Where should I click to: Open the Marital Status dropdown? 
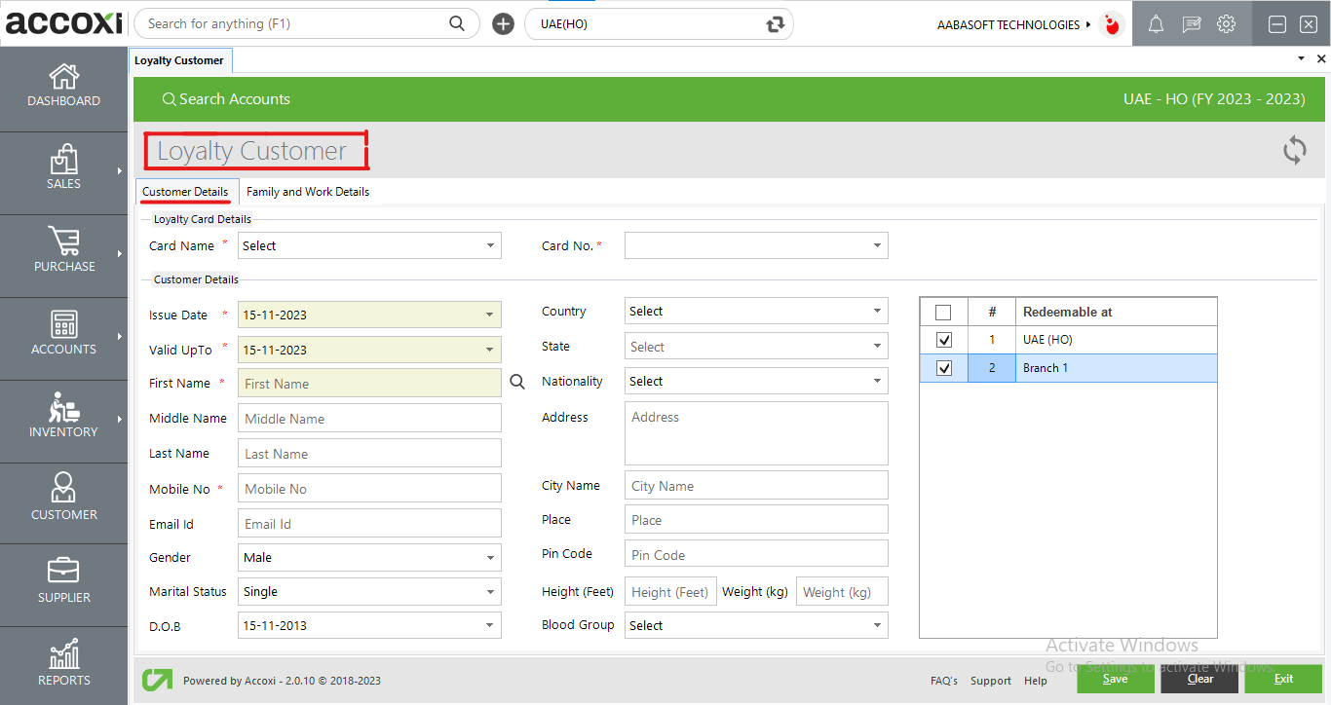(x=491, y=591)
